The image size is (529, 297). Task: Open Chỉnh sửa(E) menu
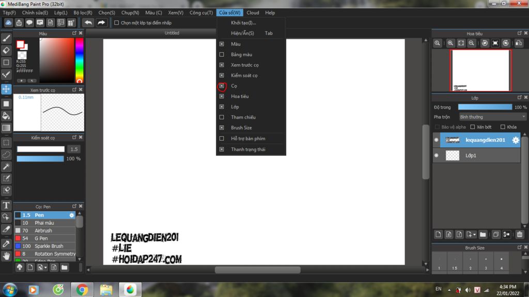(35, 12)
